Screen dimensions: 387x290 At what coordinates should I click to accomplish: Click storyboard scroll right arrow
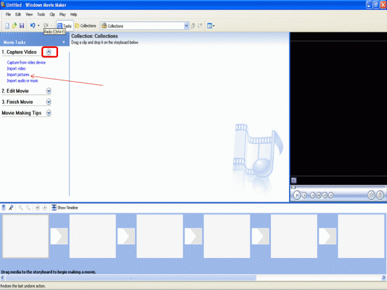pos(385,278)
